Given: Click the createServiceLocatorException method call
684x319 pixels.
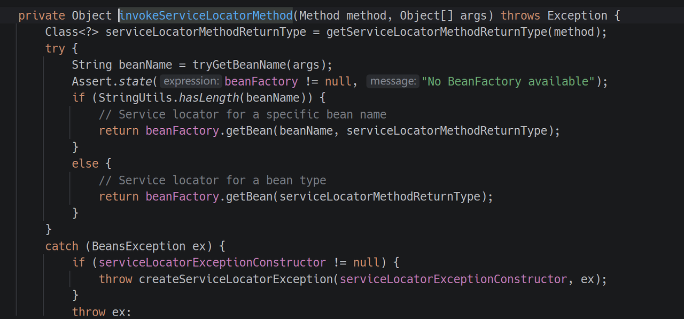Looking at the screenshot, I should point(236,279).
